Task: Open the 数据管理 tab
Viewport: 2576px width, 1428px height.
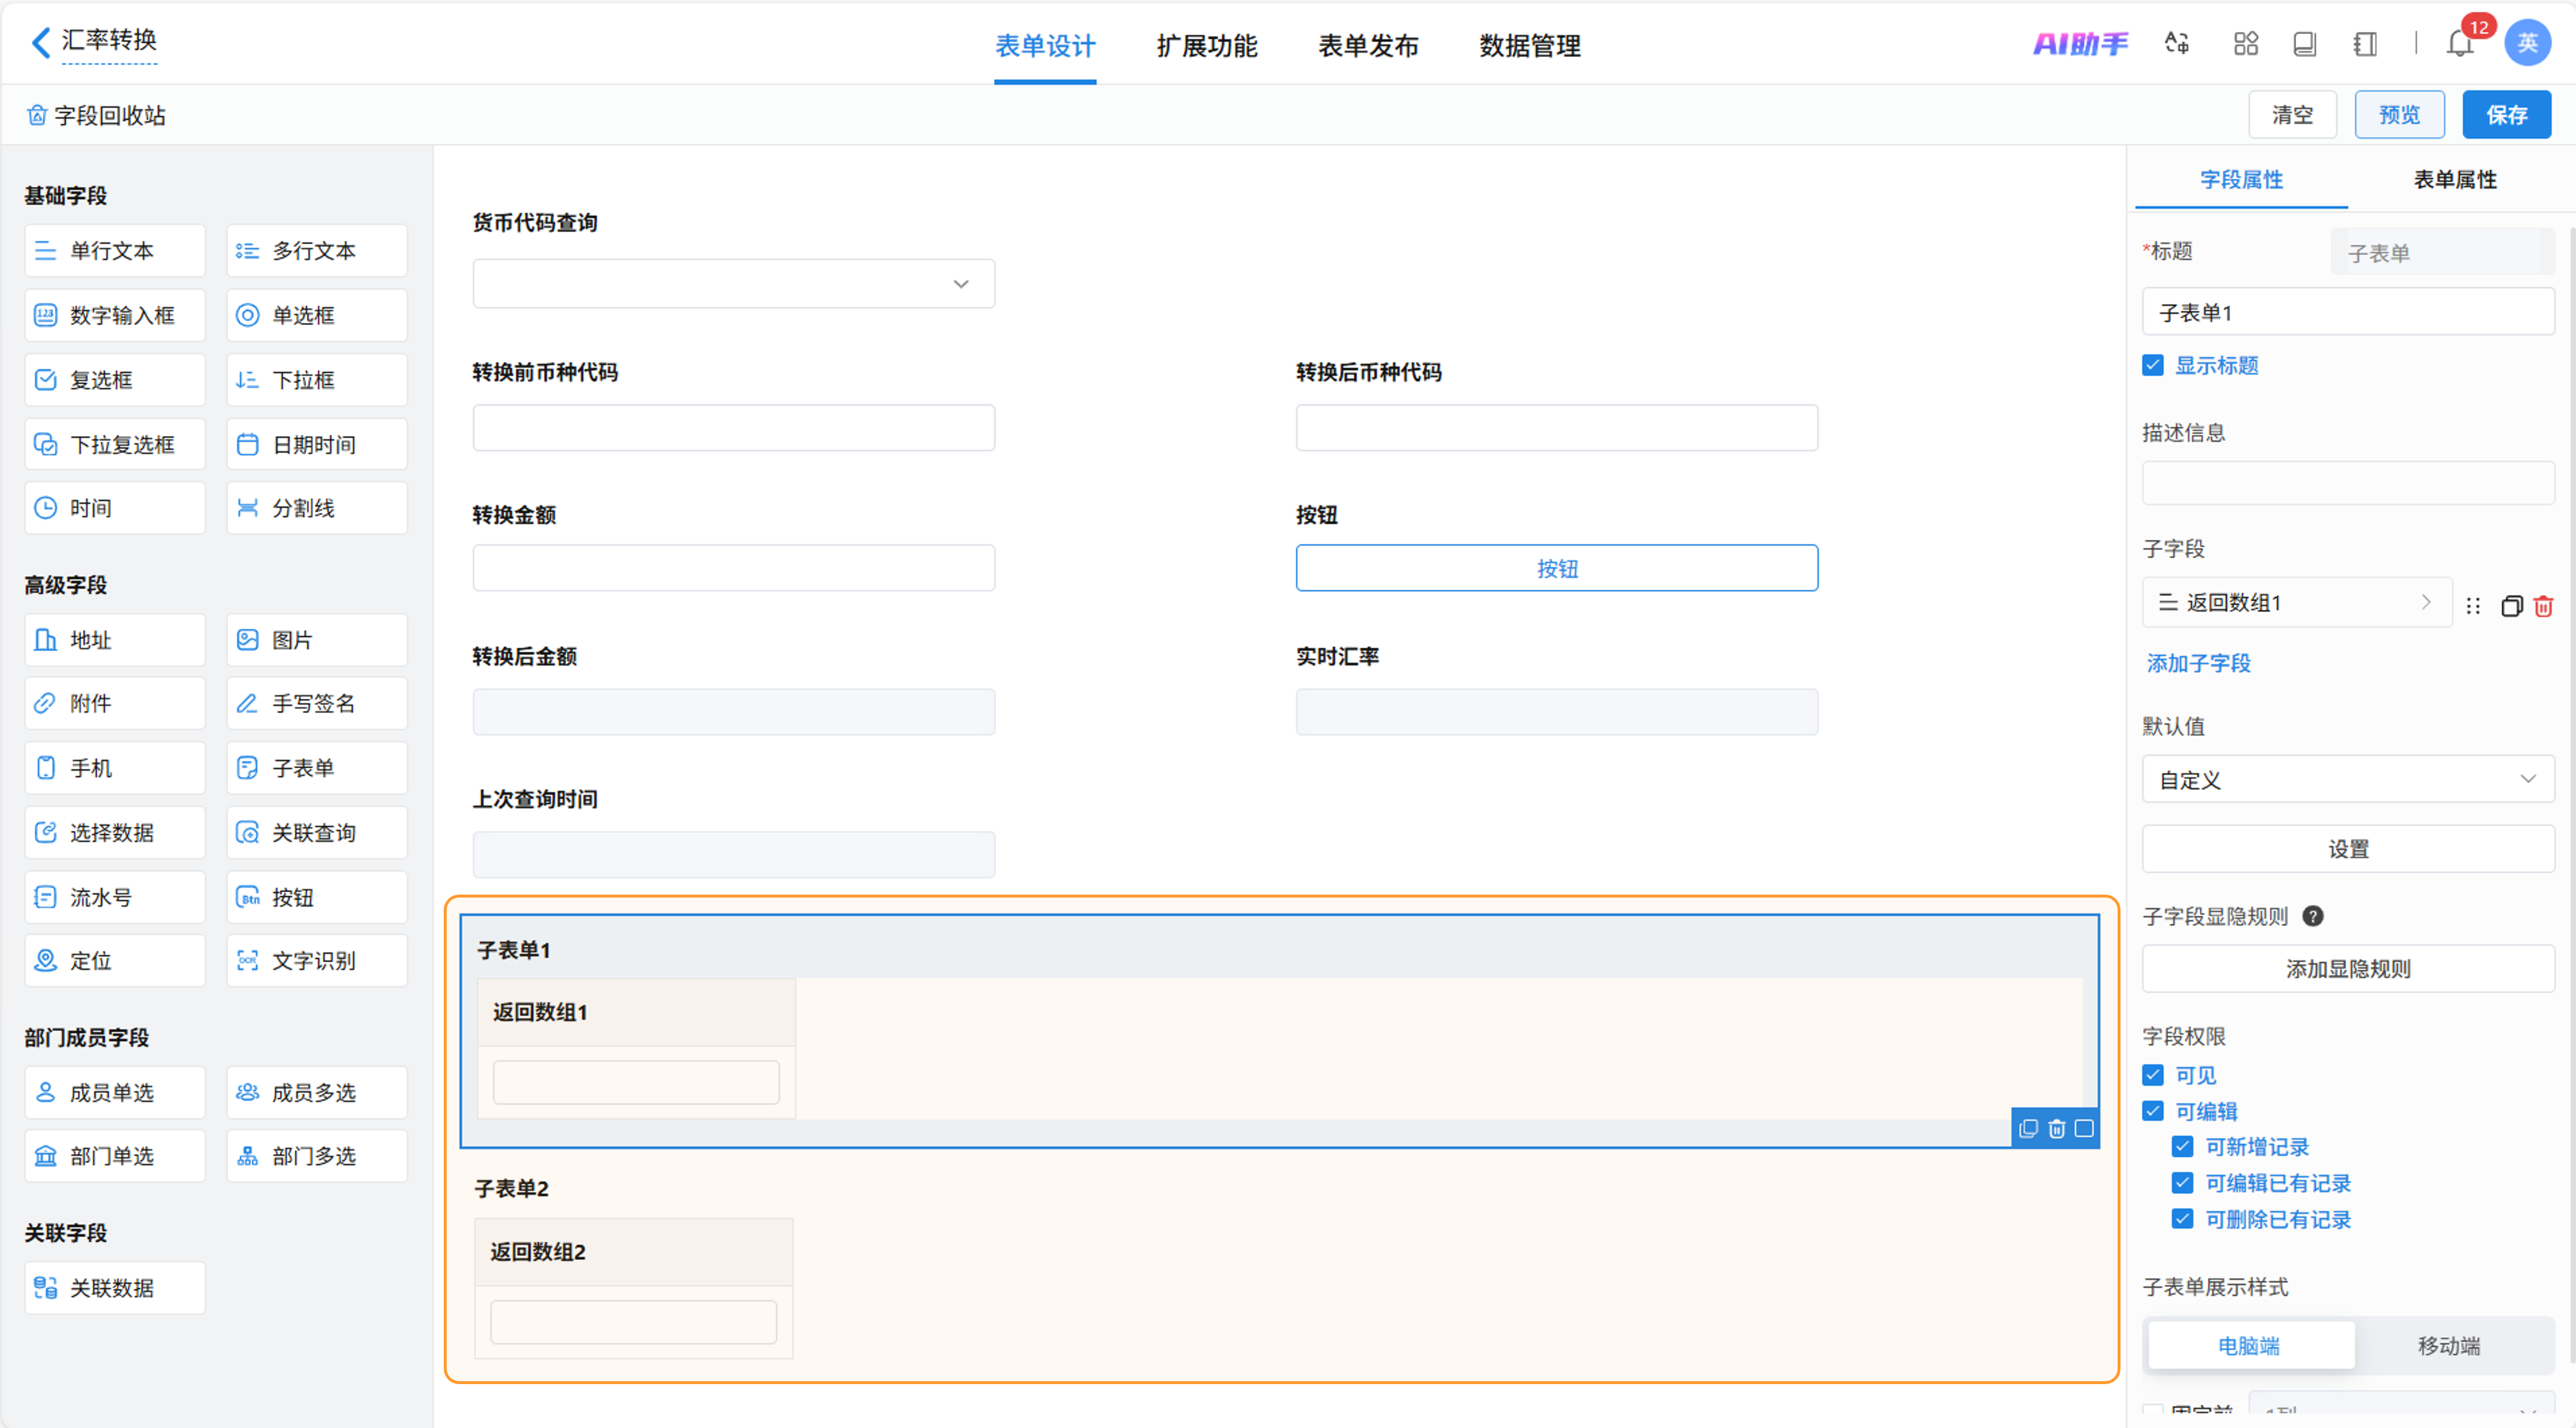Action: click(x=1529, y=45)
